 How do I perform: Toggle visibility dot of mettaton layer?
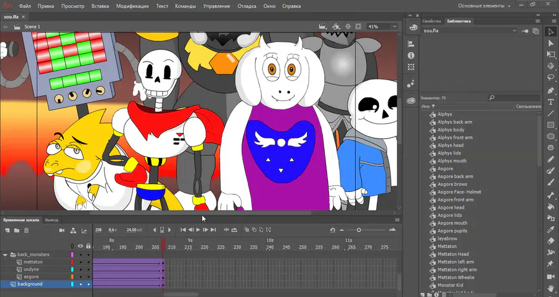81,262
